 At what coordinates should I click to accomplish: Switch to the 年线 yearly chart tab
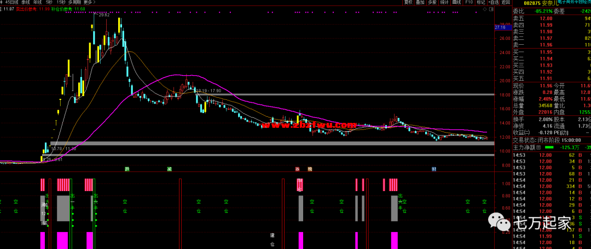pos(37,3)
